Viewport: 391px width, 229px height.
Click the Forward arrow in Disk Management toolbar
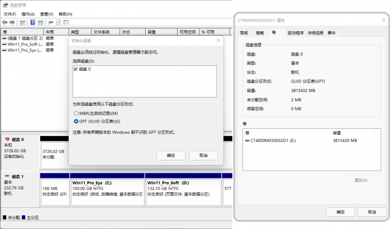click(x=12, y=22)
